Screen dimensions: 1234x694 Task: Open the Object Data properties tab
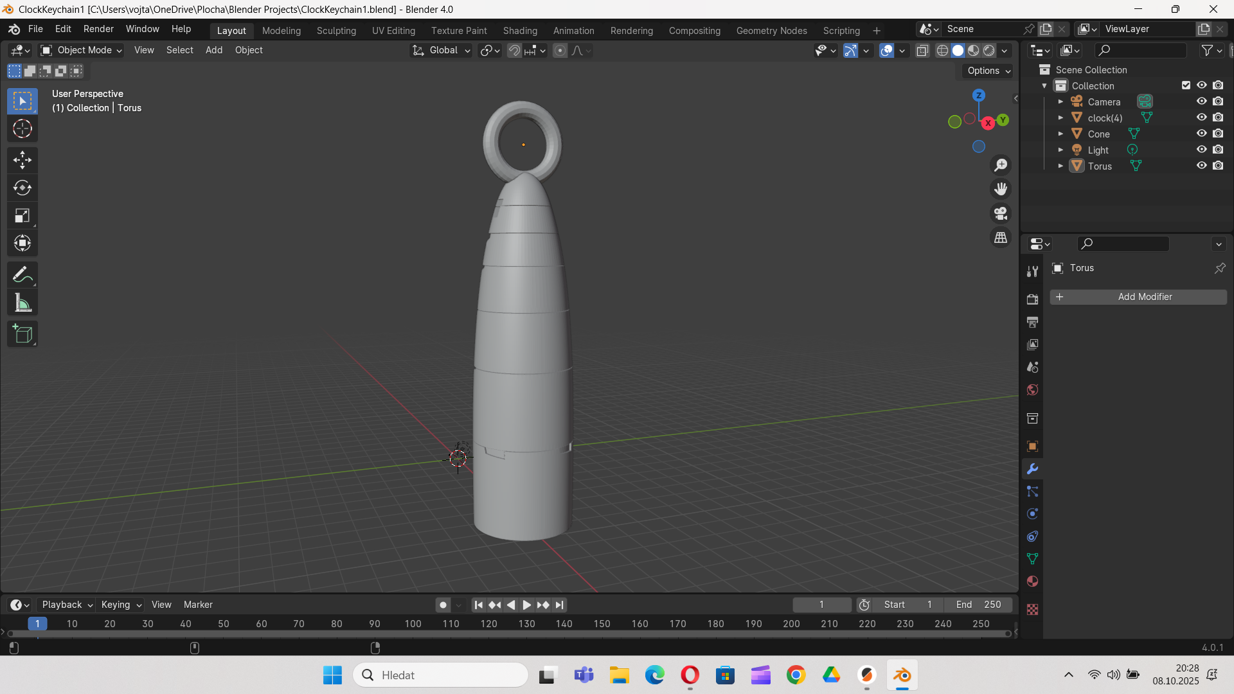1032,559
